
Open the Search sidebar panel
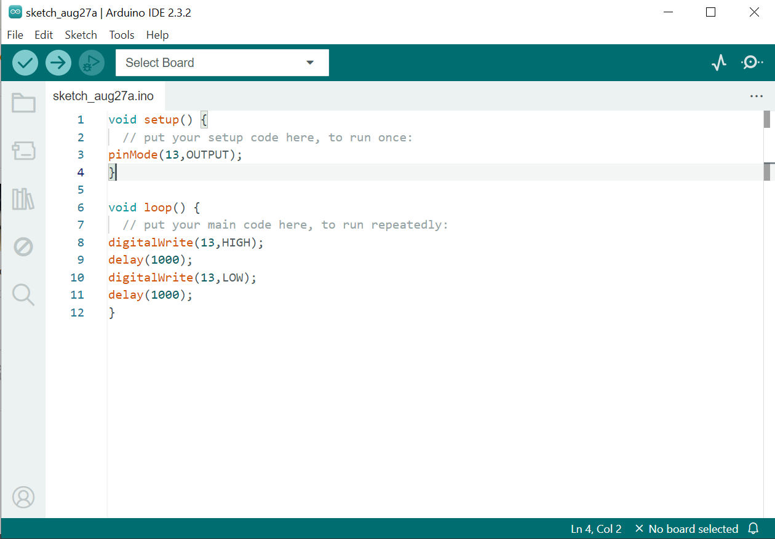coord(23,295)
